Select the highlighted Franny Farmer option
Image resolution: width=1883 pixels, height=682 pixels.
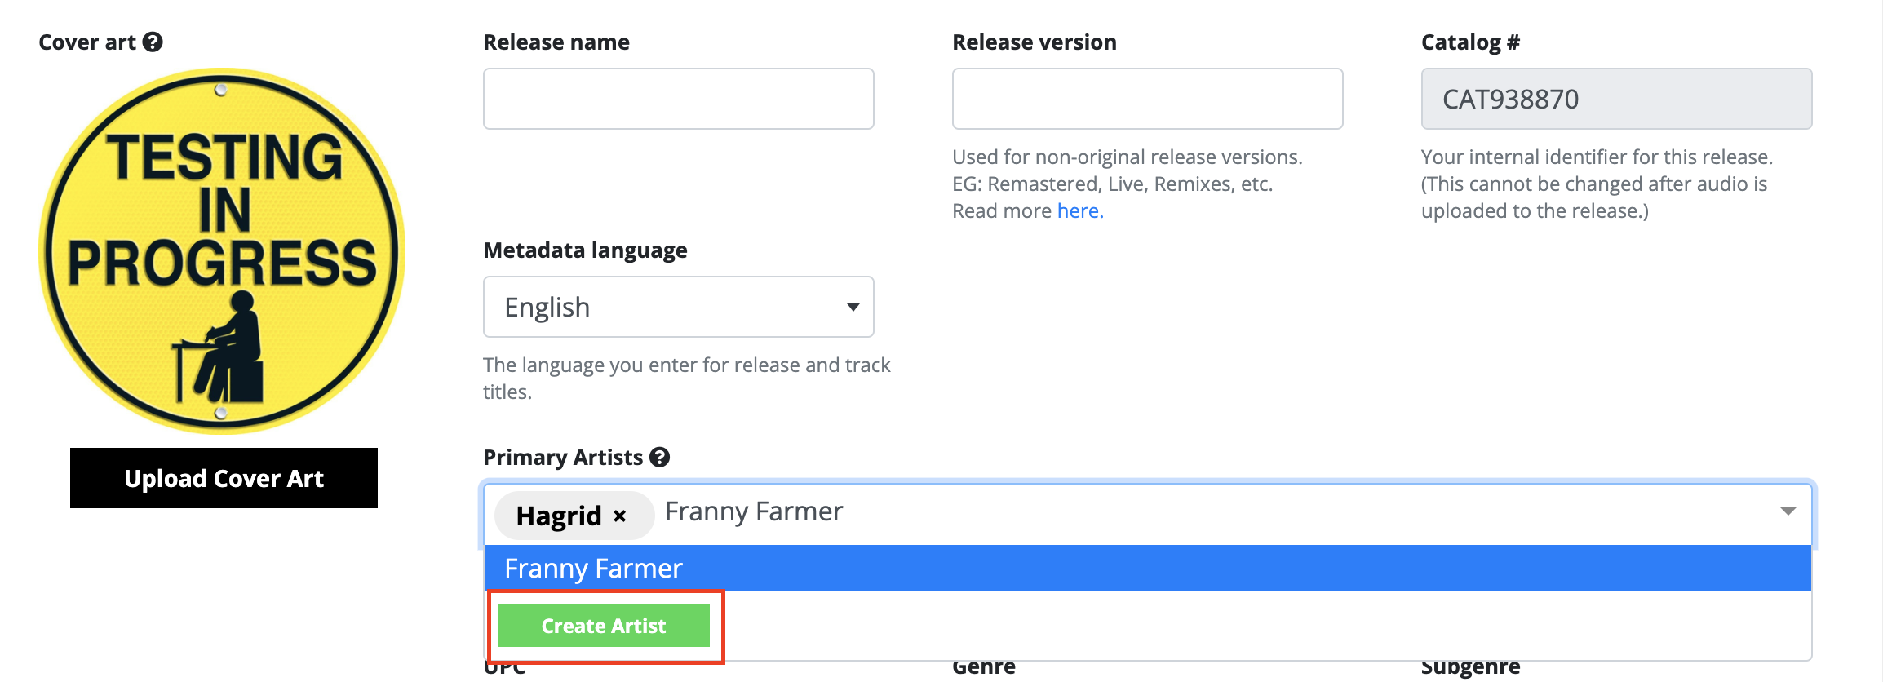(x=1148, y=568)
